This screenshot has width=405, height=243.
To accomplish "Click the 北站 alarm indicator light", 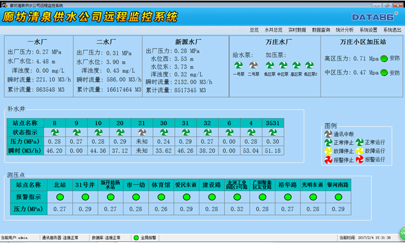I will pos(60,197).
